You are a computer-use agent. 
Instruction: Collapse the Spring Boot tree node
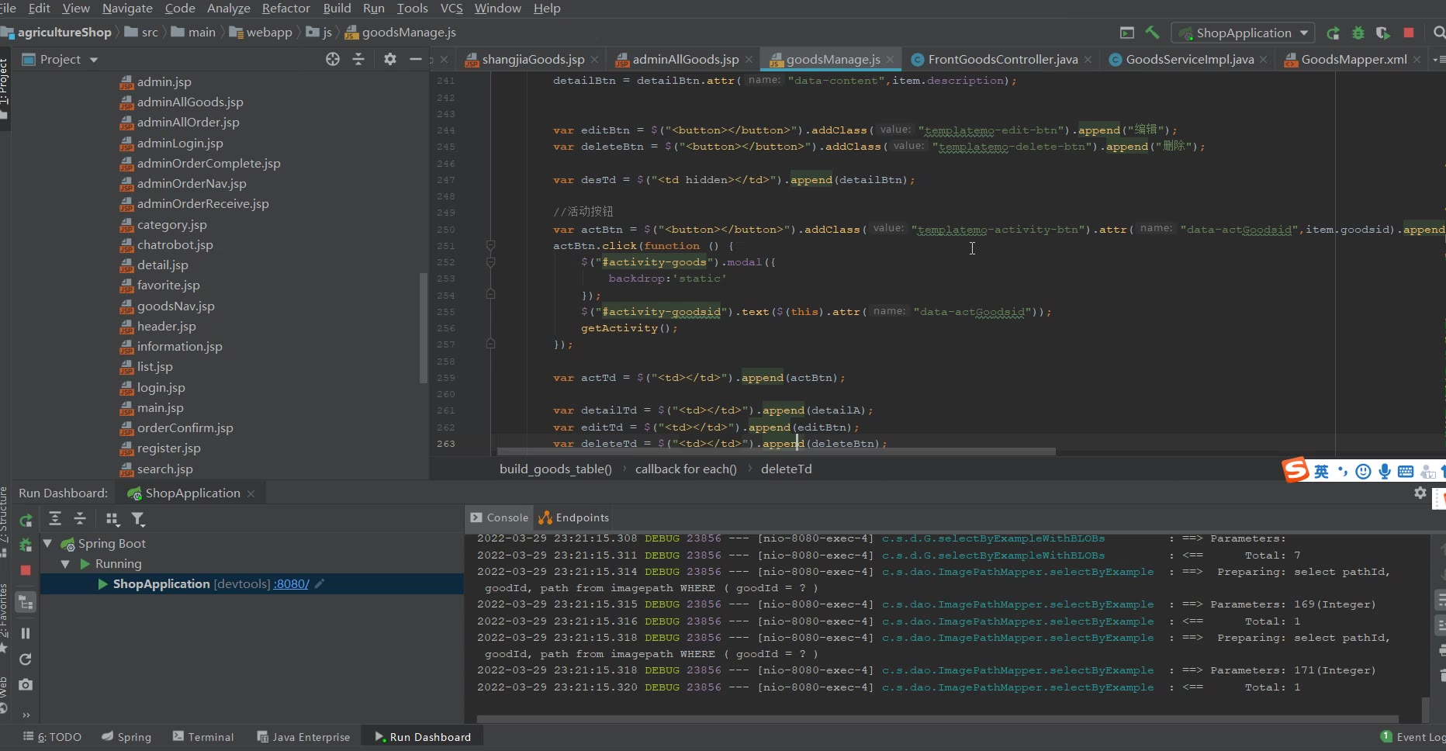click(47, 544)
